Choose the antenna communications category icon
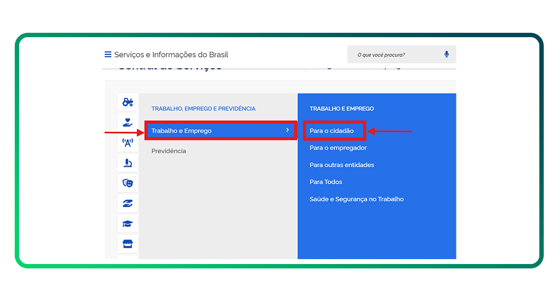 coord(128,143)
